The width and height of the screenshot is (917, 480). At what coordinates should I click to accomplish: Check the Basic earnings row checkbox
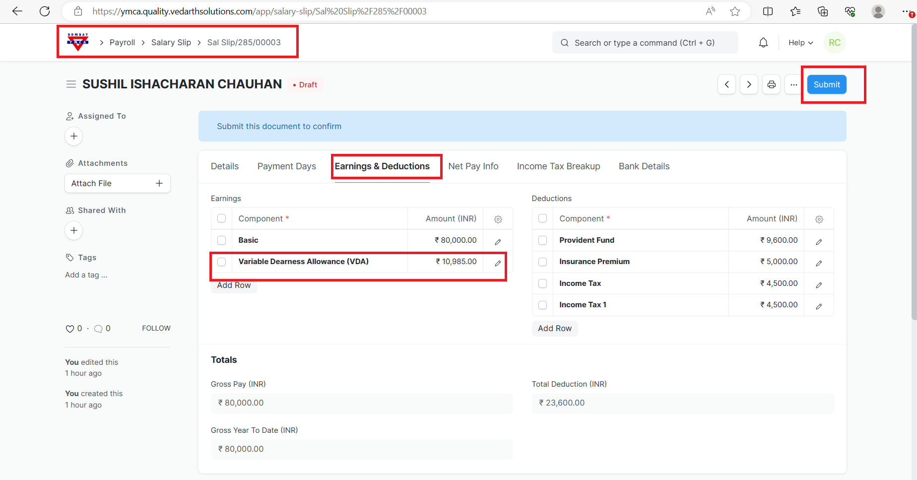click(222, 240)
